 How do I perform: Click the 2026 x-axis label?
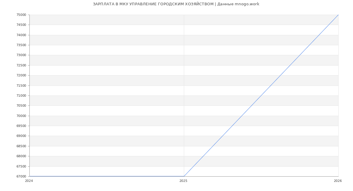click(x=338, y=181)
